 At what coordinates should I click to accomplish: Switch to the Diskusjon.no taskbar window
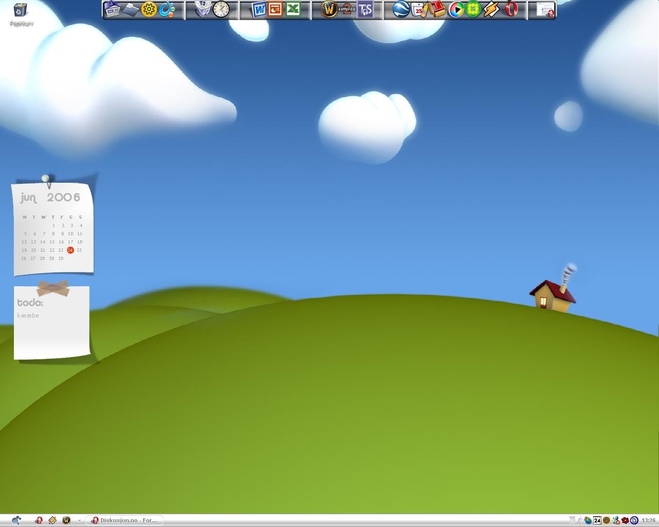tap(124, 520)
